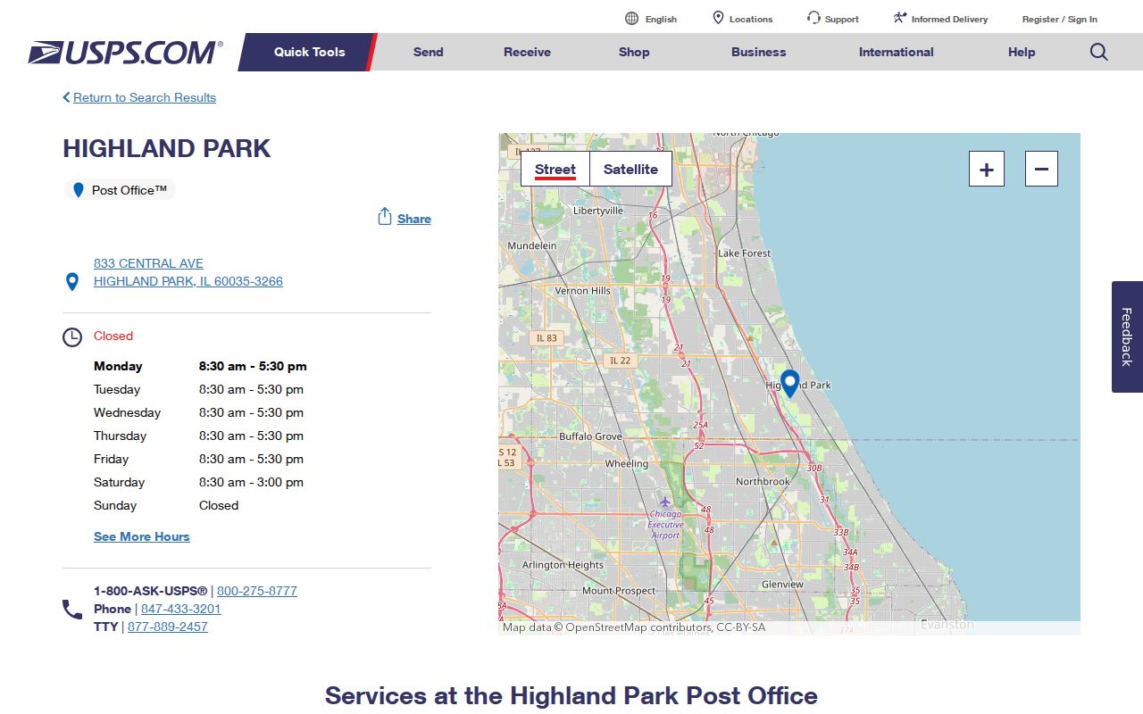This screenshot has width=1143, height=714.
Task: Open the Help menu
Action: click(1022, 52)
